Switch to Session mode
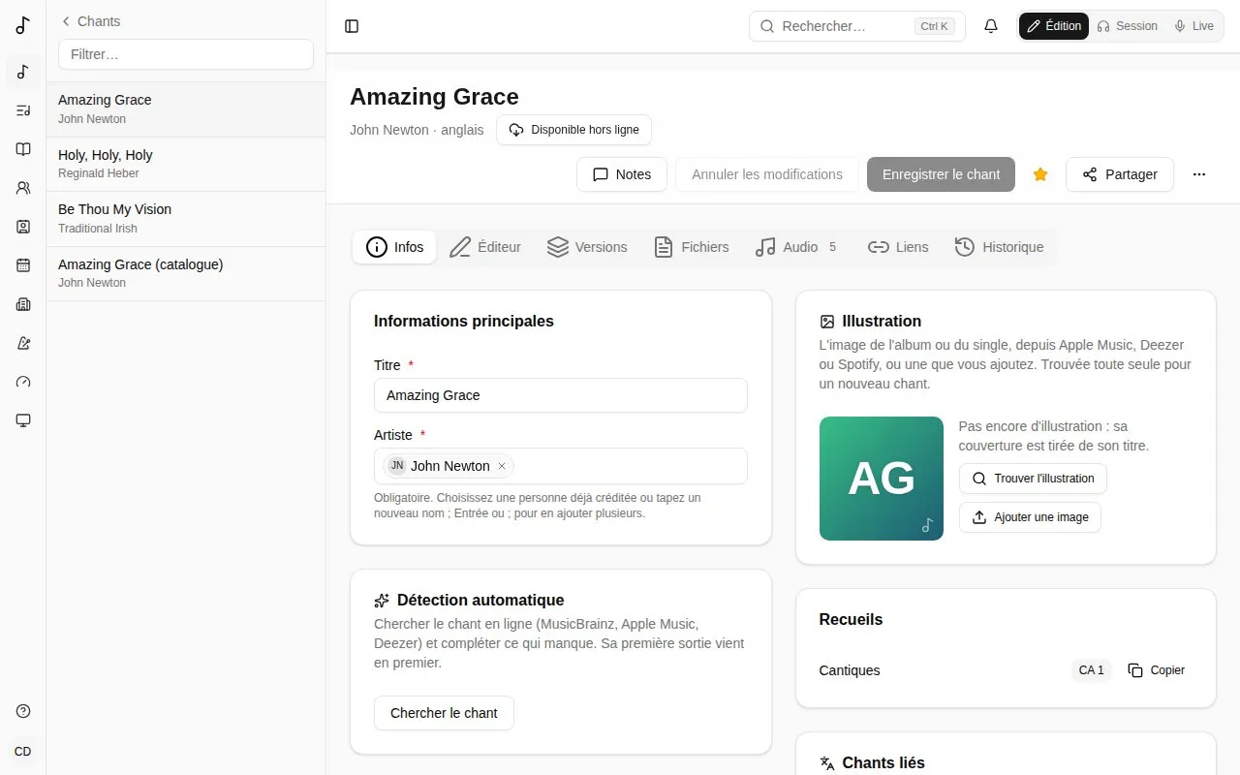1240x775 pixels. [1127, 26]
